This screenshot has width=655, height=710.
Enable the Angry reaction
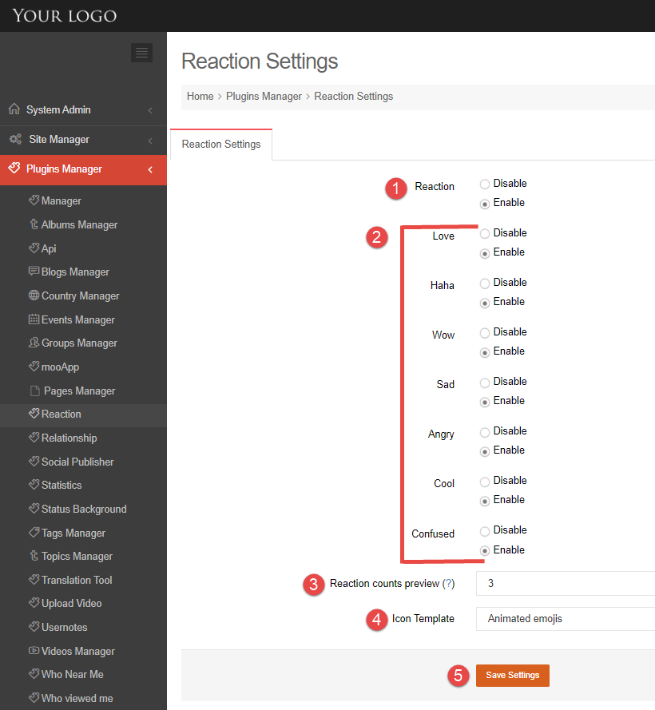(x=485, y=451)
